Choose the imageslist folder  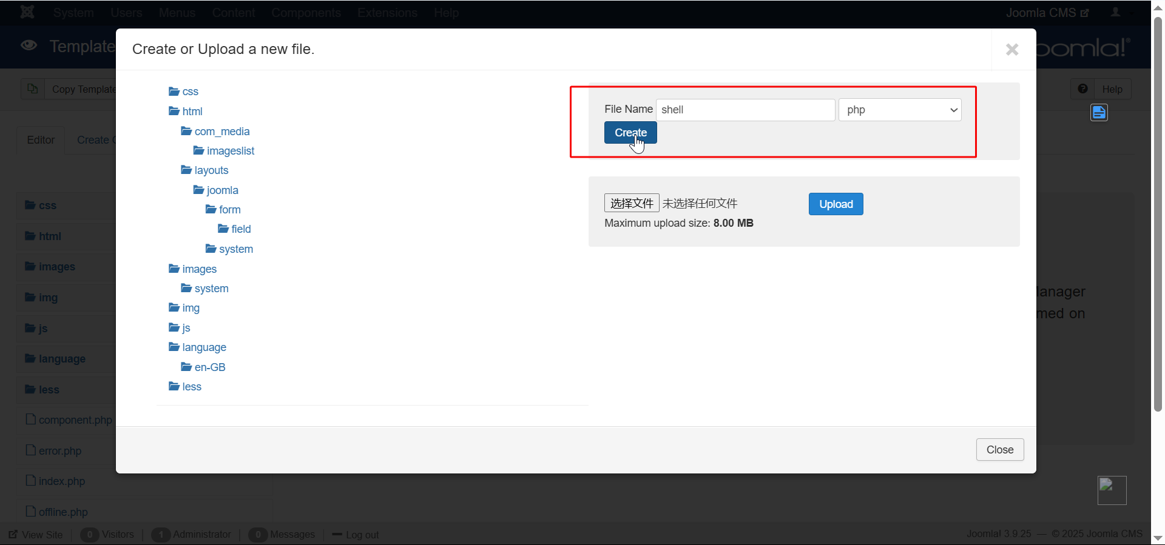[x=230, y=151]
